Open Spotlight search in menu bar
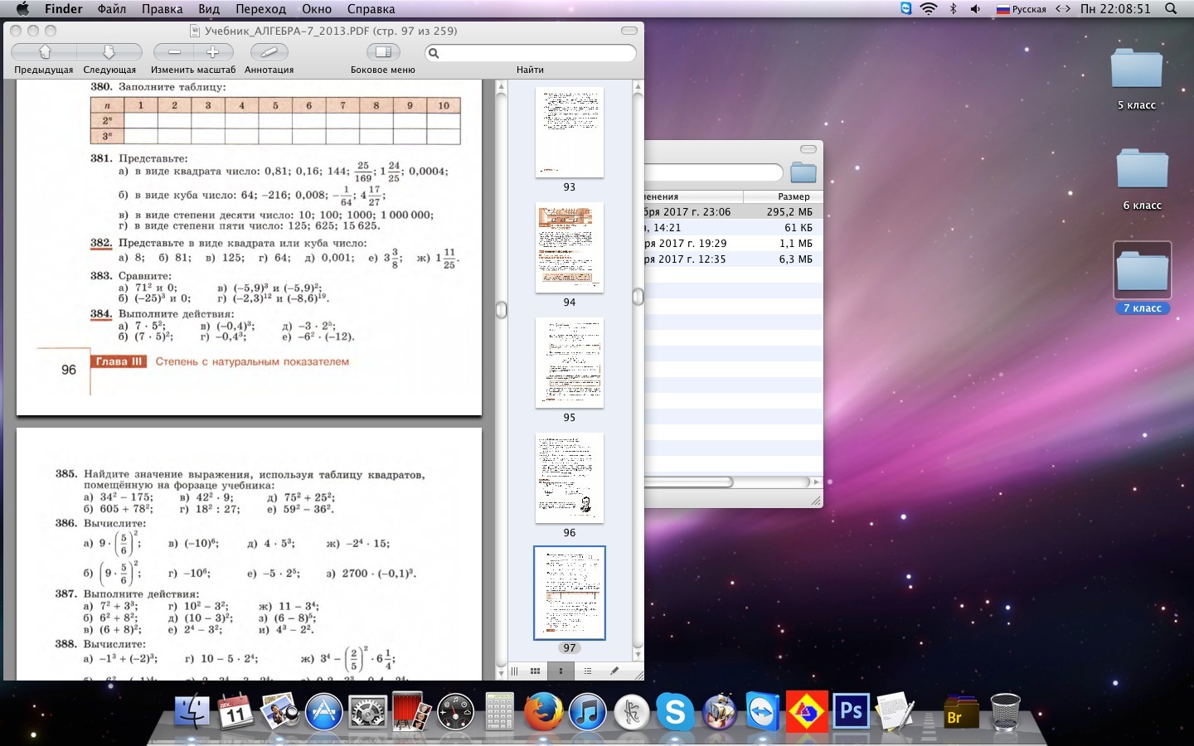This screenshot has width=1194, height=746. pyautogui.click(x=1171, y=9)
